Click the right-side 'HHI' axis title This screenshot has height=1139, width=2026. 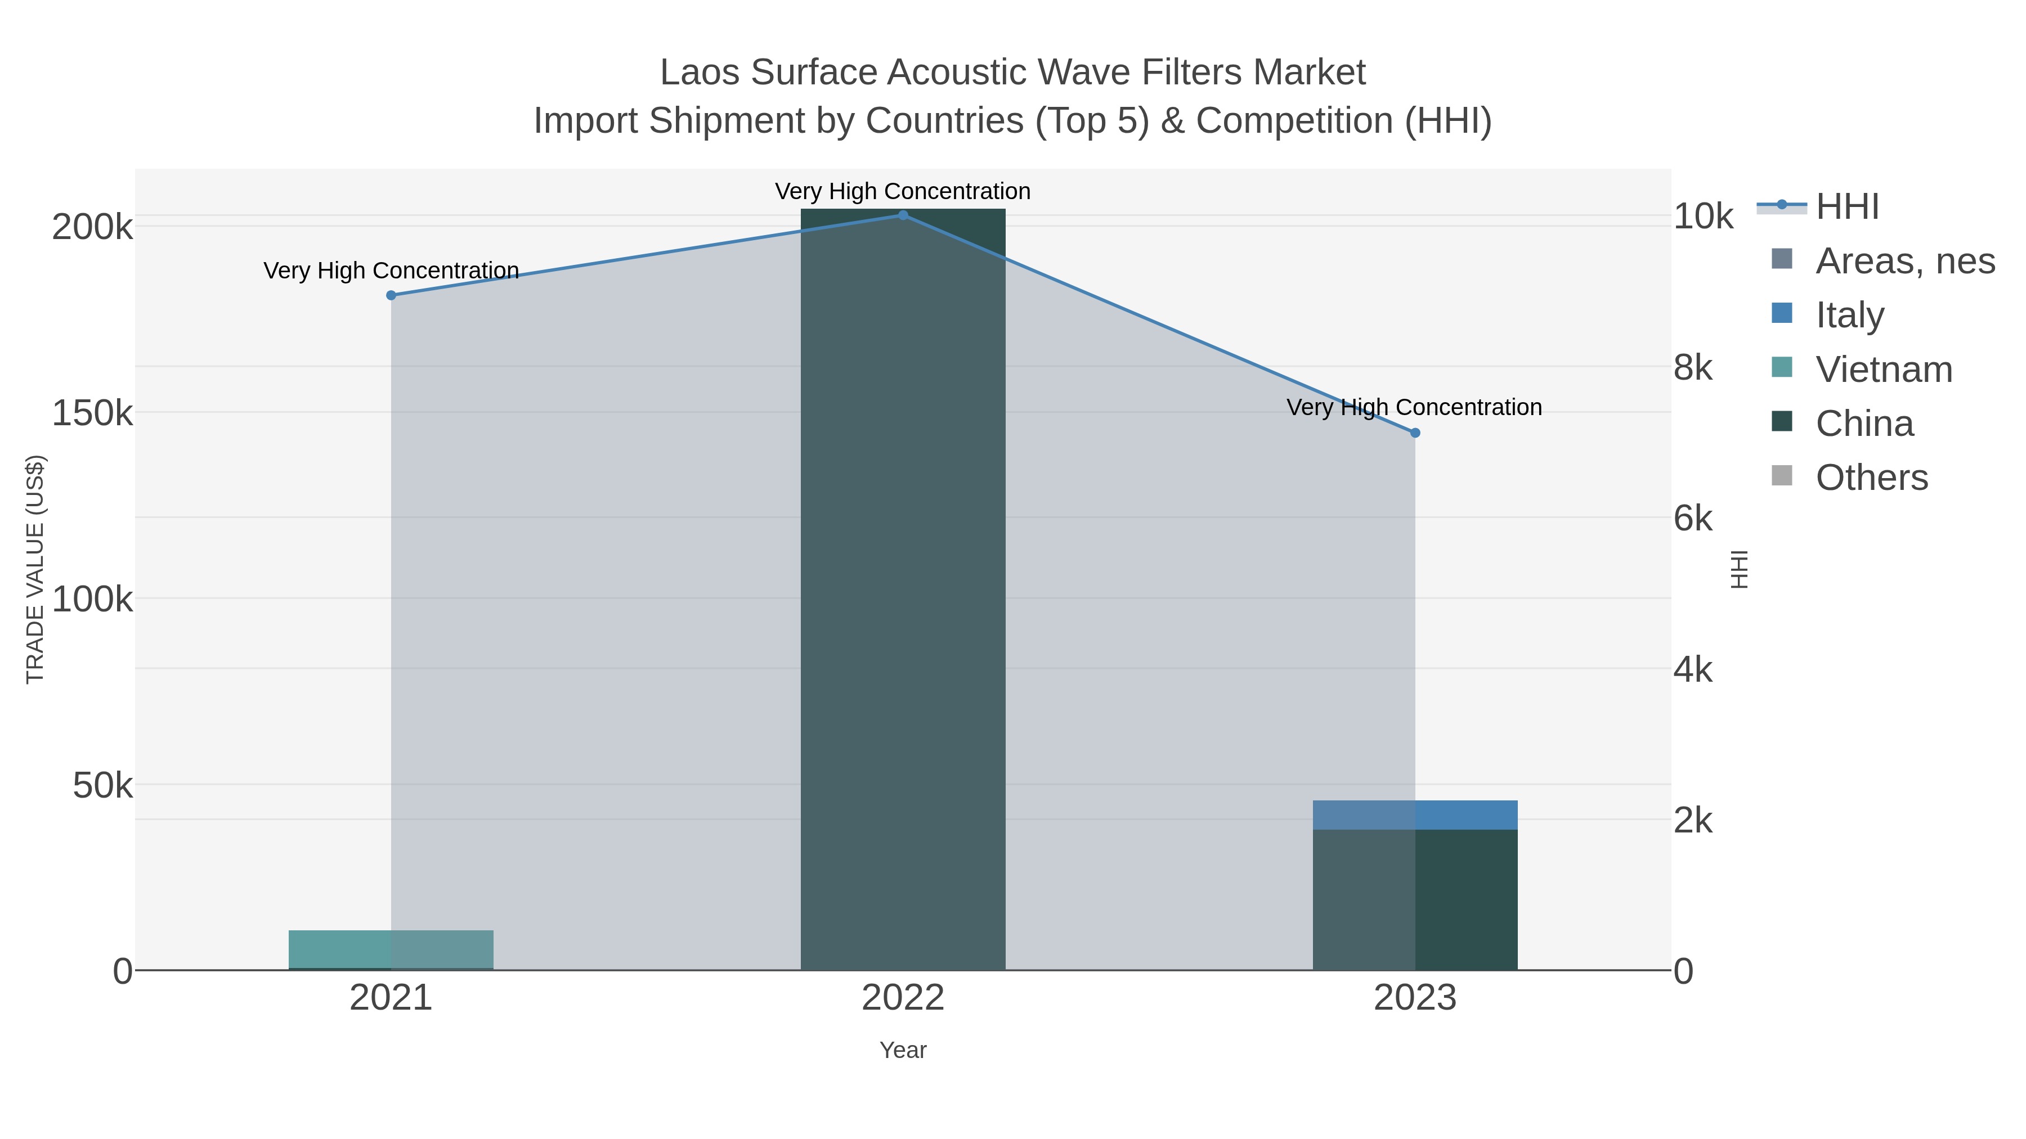pos(1739,569)
